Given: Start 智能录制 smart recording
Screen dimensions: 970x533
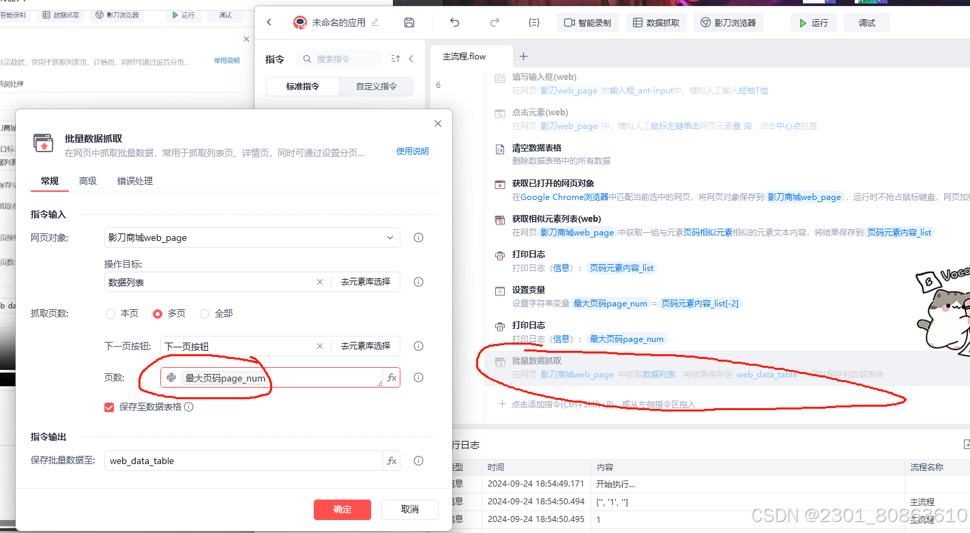Looking at the screenshot, I should [x=587, y=23].
